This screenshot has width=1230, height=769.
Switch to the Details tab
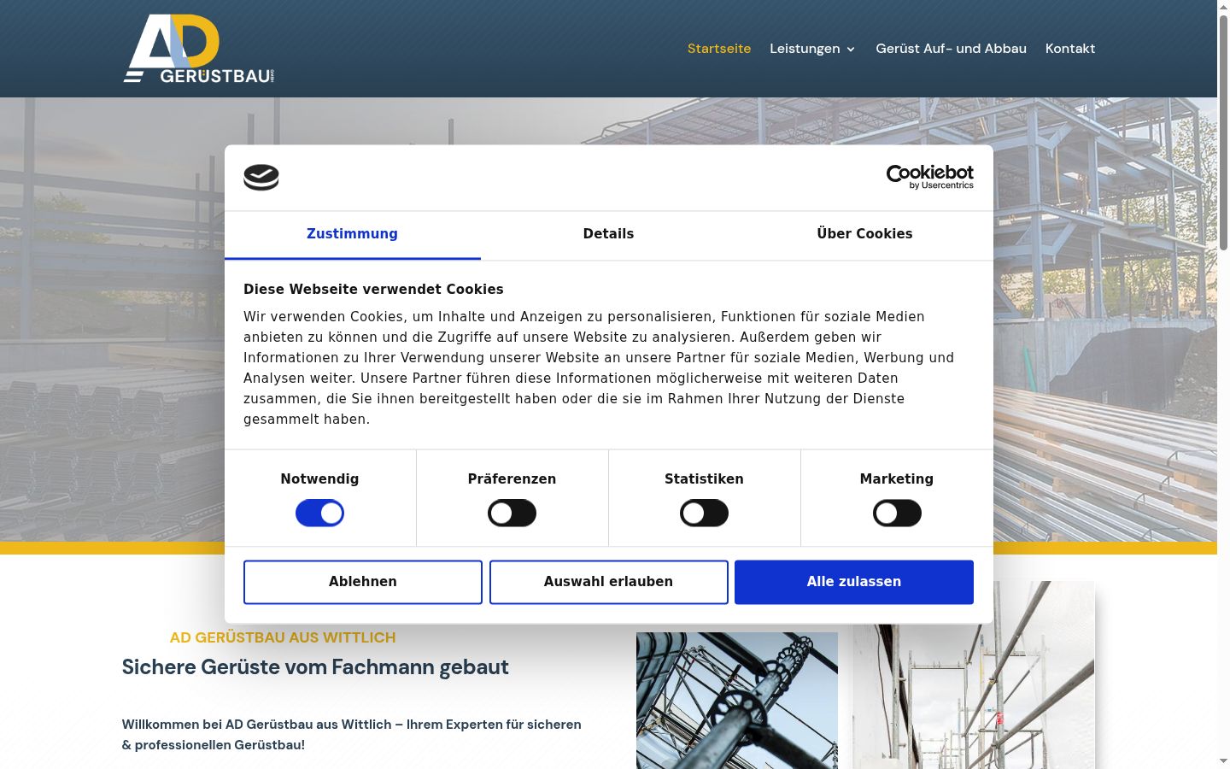(608, 235)
